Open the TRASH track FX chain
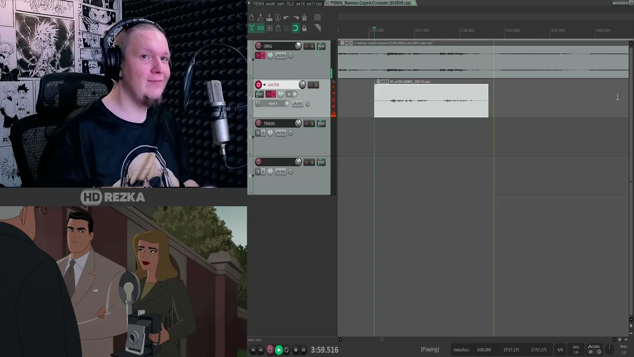 tap(258, 133)
